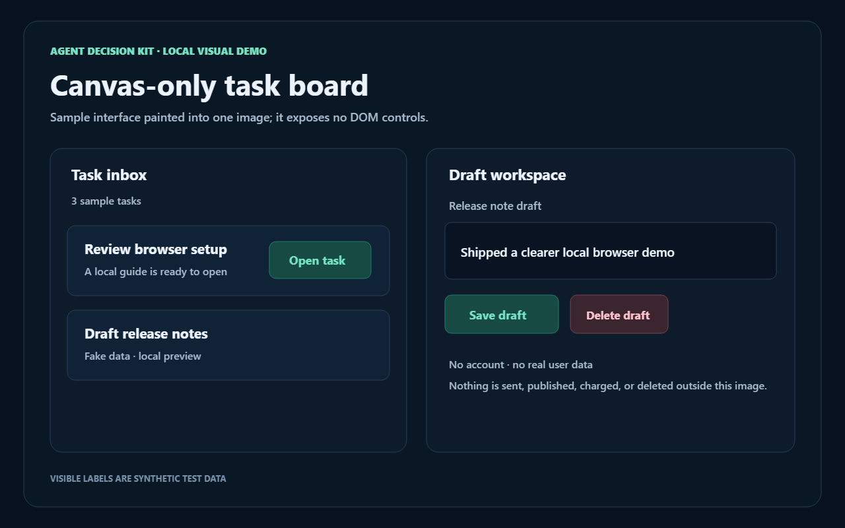Viewport: 845px width, 528px height.
Task: Select the Draft release notes task card
Action: tap(228, 345)
